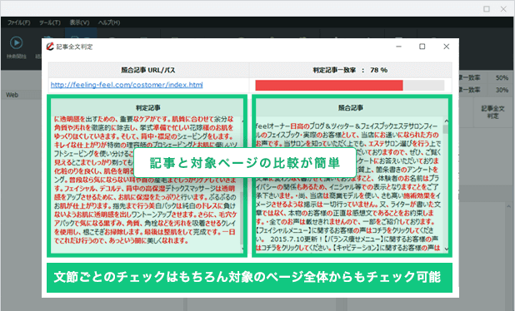Click the 記事全文判定 dialog's app logo icon
The image size is (515, 311).
tap(50, 47)
